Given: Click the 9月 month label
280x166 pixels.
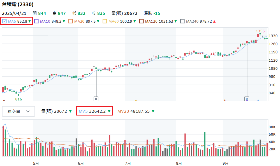Looking at the screenshot, I should coord(225,163).
